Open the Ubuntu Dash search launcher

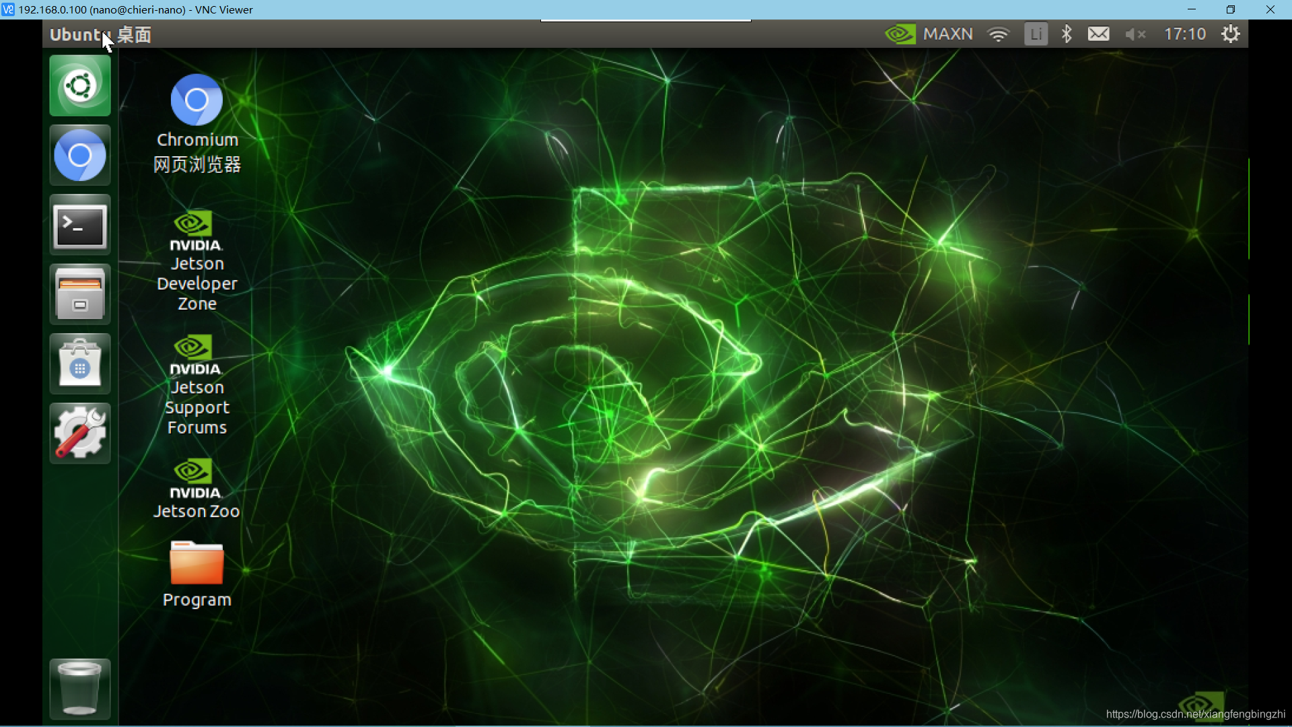[79, 85]
